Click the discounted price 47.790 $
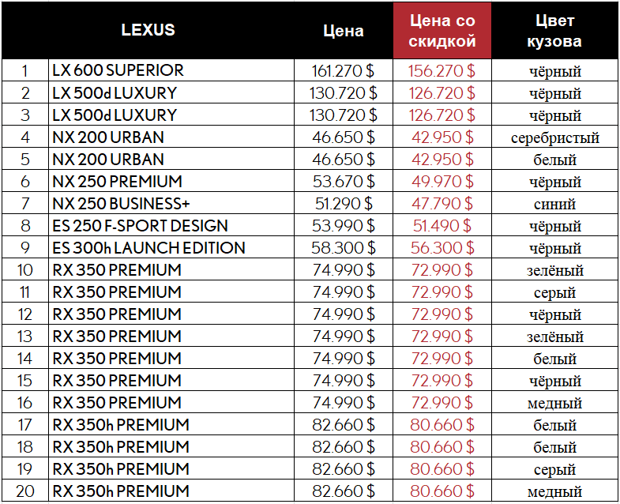Image resolution: width=620 pixels, height=504 pixels. (x=442, y=203)
